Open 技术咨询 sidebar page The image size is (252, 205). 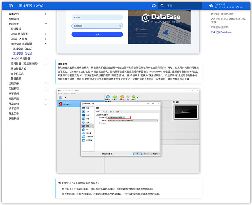[x=14, y=109]
